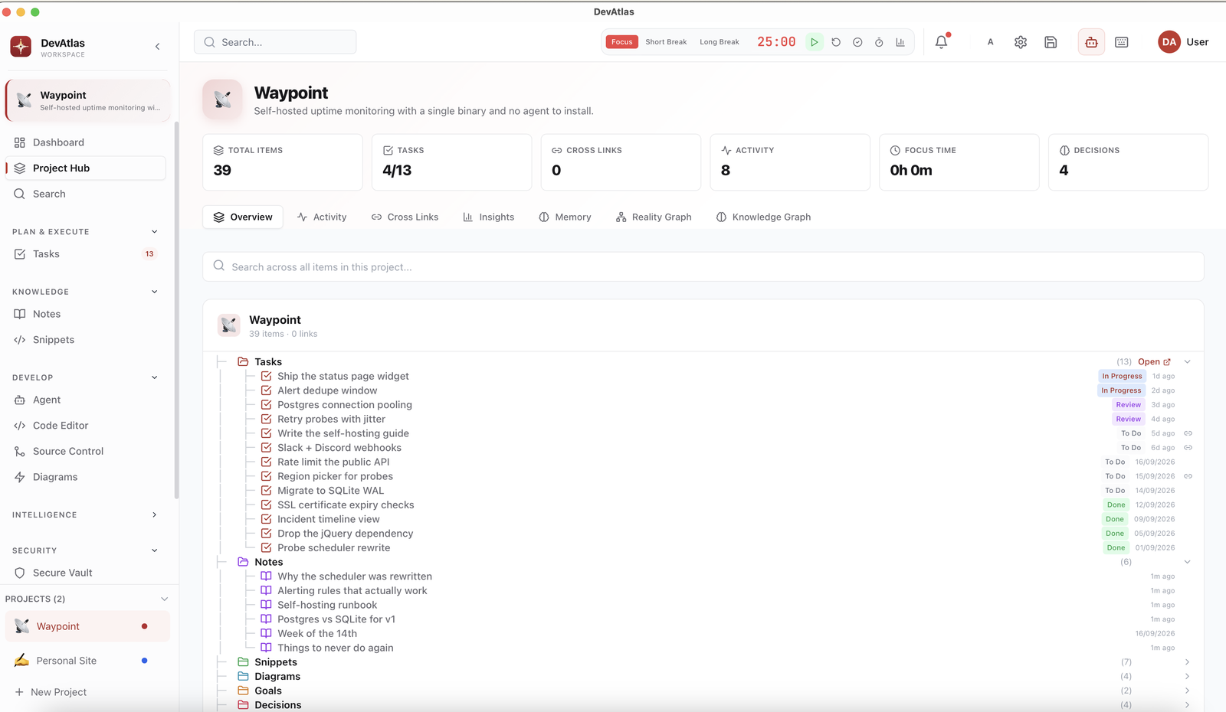Toggle checkbox for 'Drop the jQuery dependency'
Screen dimensions: 1226x712
[x=267, y=534]
